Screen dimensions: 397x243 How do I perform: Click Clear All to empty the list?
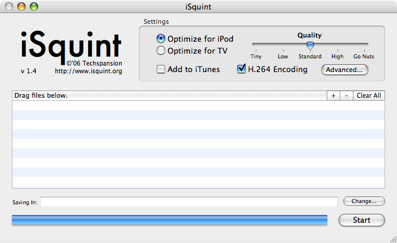pyautogui.click(x=369, y=95)
